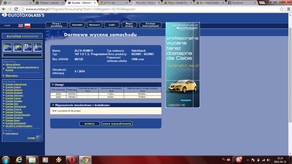Open 'Darmowa wycena samochodu w Eurotax' link

click(22, 68)
